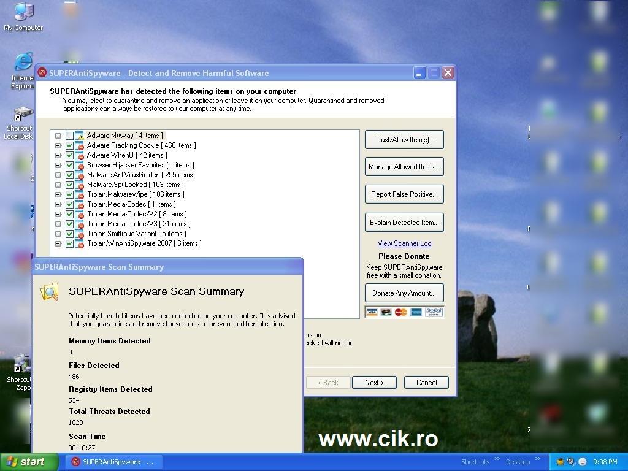
Task: Uncheck the Trojan.Smitfraud Variant checkbox
Action: click(69, 234)
